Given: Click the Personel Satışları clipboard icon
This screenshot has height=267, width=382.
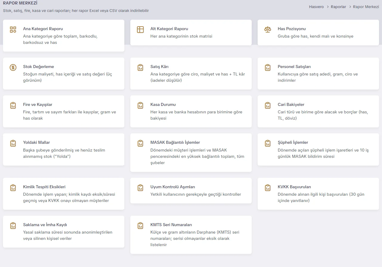Looking at the screenshot, I should coord(267,67).
